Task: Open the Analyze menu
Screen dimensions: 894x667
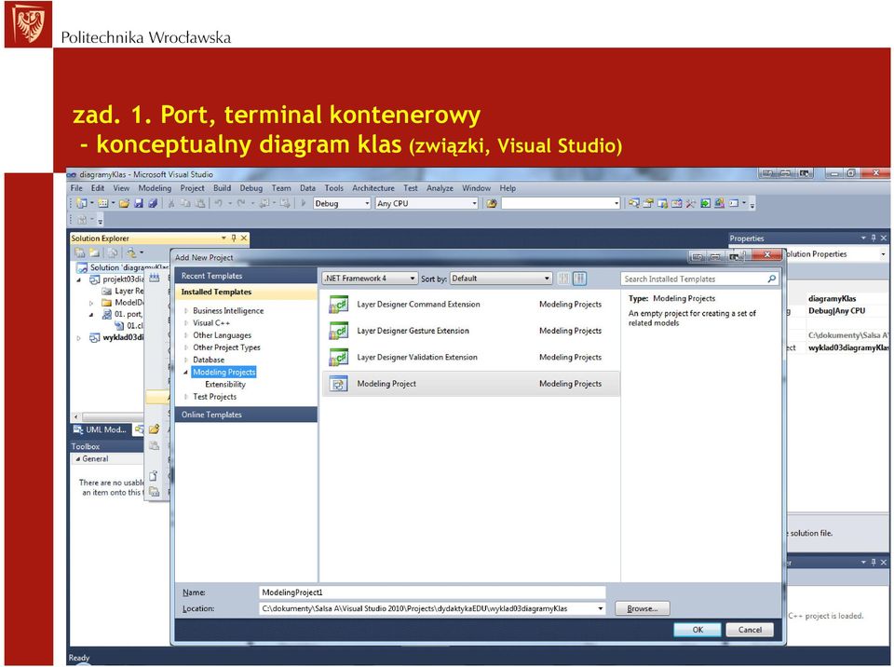Action: pos(440,188)
